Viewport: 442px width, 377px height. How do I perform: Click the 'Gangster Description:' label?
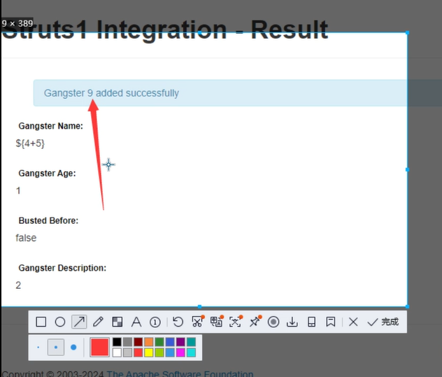point(62,268)
